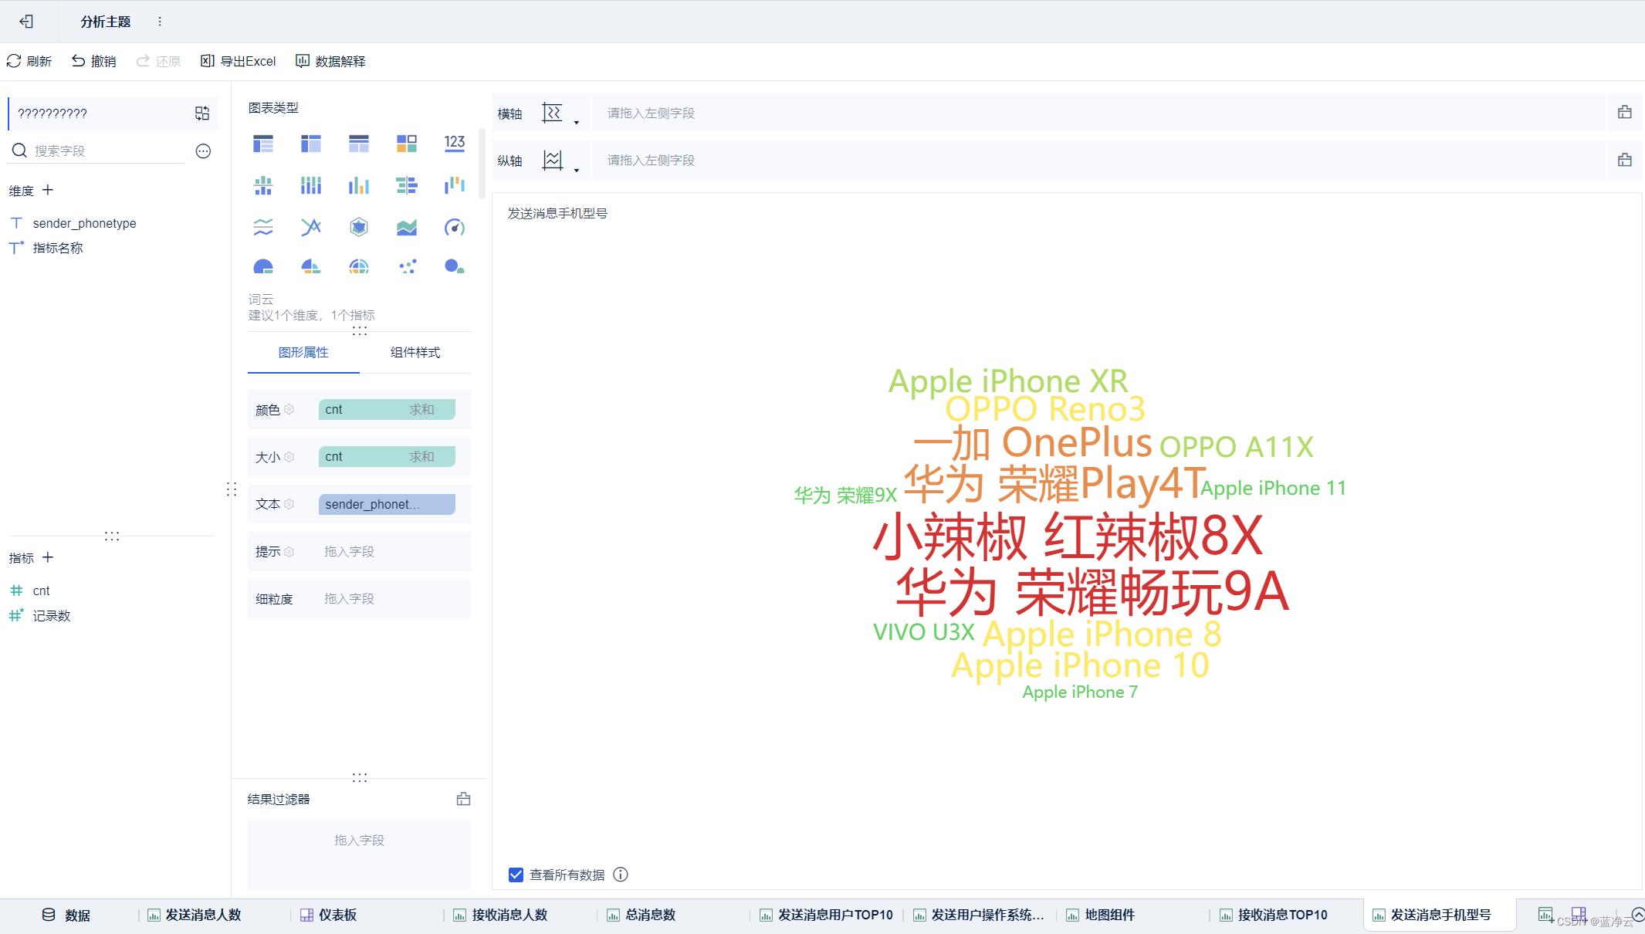Screen dimensions: 1645x934
Task: Click the cnt 求和 field in 大小 row
Action: [x=387, y=456]
